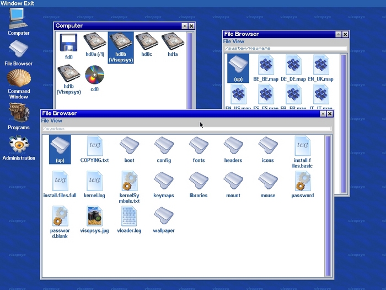Select the DE_DE.map keymap file
Image resolution: width=386 pixels, height=290 pixels.
293,66
